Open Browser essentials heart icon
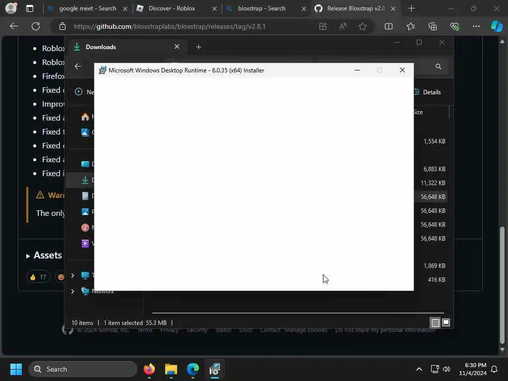This screenshot has height=381, width=508. click(x=454, y=26)
